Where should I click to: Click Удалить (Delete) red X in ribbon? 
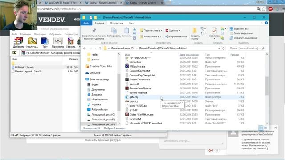pos(172,31)
